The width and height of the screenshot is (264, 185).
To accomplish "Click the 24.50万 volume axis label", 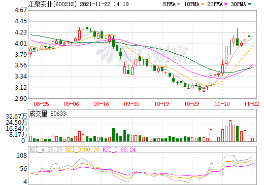I will coord(16,123).
